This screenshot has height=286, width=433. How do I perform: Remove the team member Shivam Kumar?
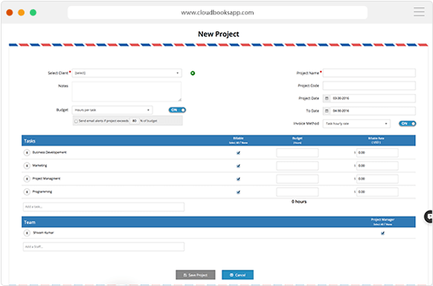(x=27, y=233)
